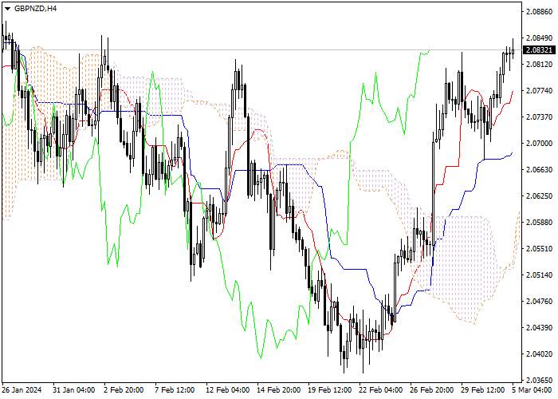Select the 2.04760 price axis label
Image resolution: width=558 pixels, height=399 pixels.
(540, 302)
